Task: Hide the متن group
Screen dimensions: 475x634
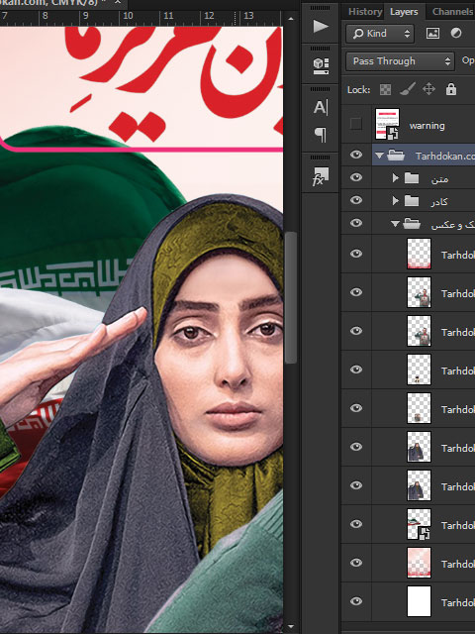Action: pyautogui.click(x=356, y=177)
